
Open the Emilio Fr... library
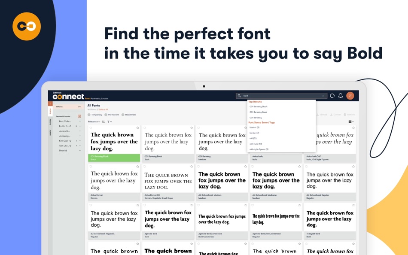pos(65,126)
